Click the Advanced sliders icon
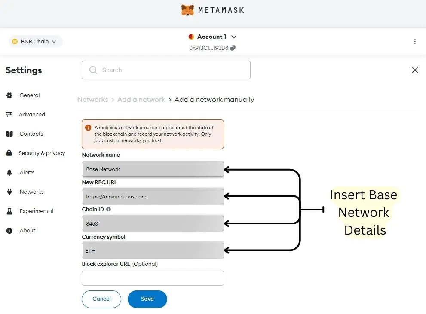The image size is (426, 314). tap(9, 114)
